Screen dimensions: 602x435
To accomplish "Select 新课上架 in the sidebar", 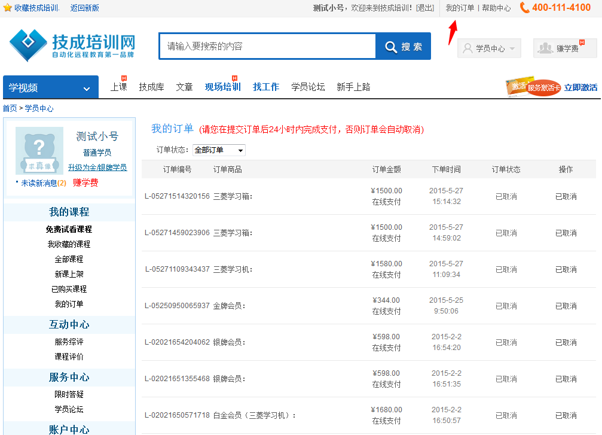I will point(69,275).
